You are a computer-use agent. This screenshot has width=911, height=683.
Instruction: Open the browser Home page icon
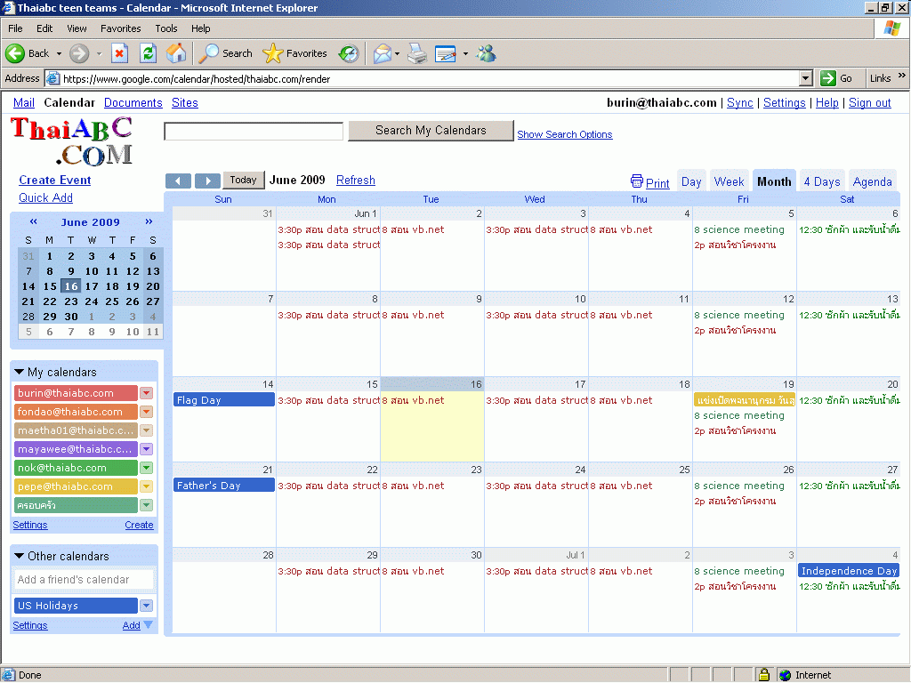coord(176,53)
